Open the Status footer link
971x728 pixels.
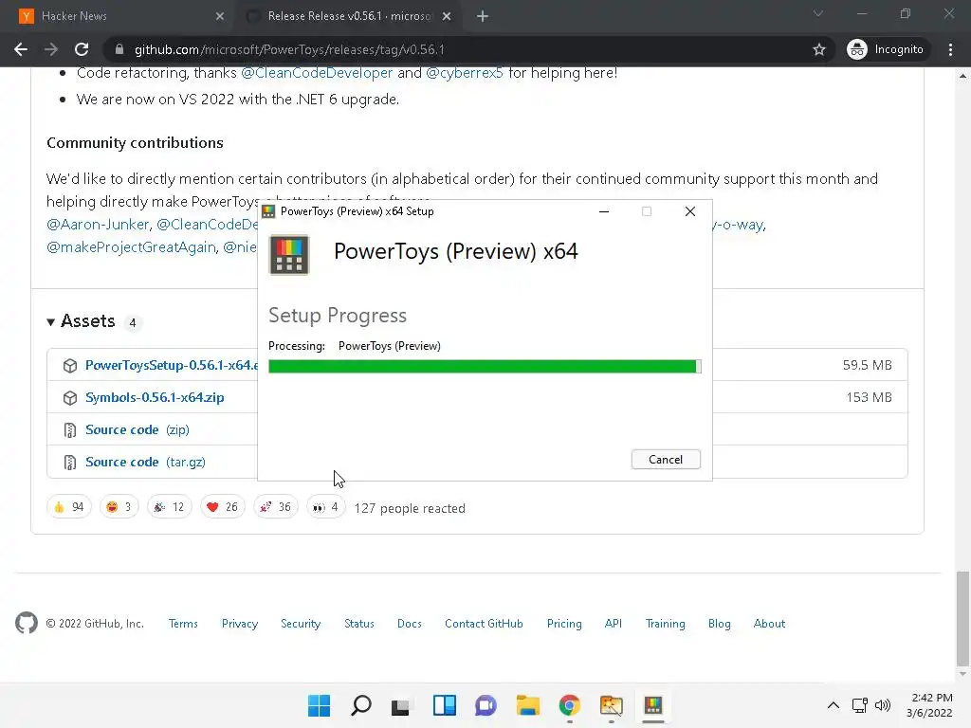[359, 624]
